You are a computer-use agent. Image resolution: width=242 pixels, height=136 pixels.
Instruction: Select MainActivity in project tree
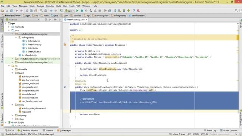(31, 55)
